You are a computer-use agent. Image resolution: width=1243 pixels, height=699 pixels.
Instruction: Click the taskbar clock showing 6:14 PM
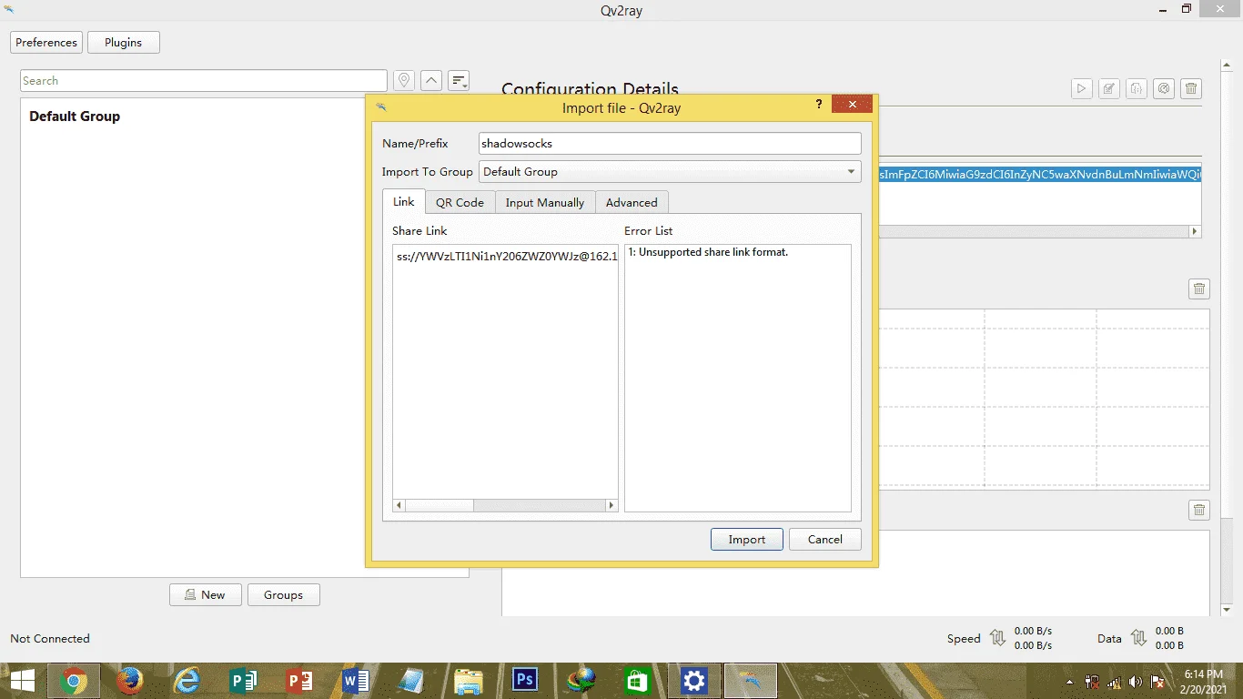click(1203, 682)
